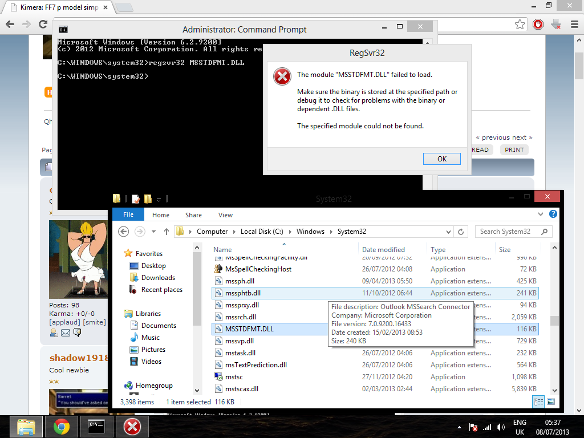Image resolution: width=584 pixels, height=438 pixels.
Task: Select mstask.dll file
Action: pos(375,352)
